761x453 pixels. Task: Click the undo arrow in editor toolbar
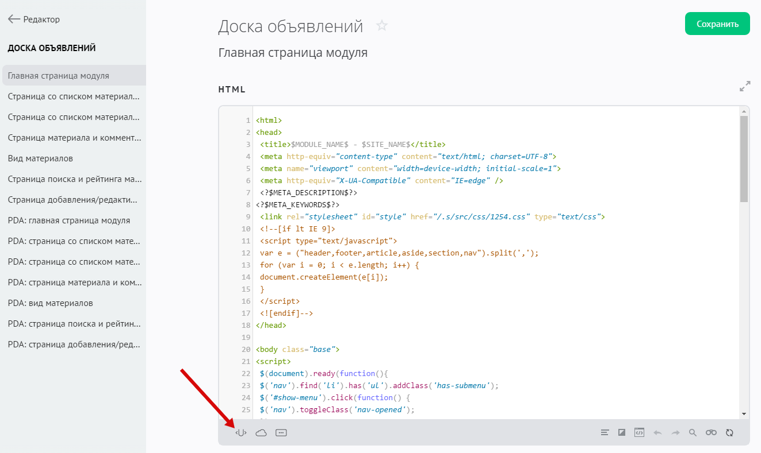coord(658,433)
